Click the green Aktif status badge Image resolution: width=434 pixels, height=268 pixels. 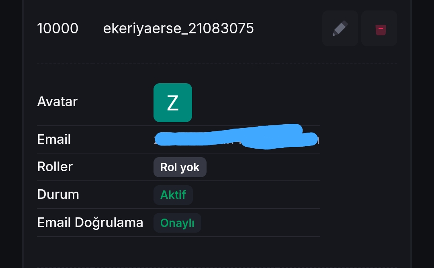pyautogui.click(x=173, y=195)
